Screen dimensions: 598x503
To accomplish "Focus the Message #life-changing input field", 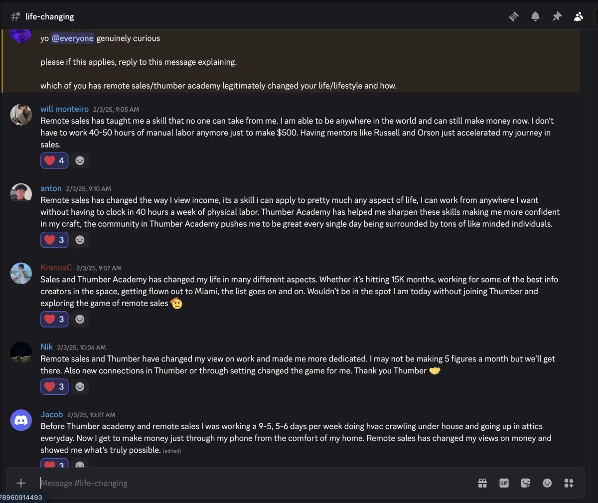I will click(249, 483).
